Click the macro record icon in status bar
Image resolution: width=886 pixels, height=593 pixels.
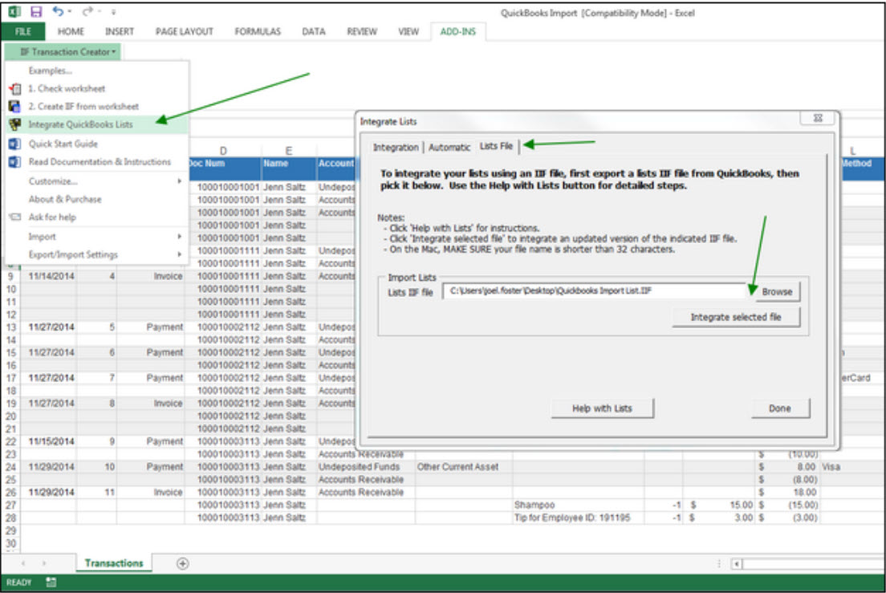[x=51, y=583]
